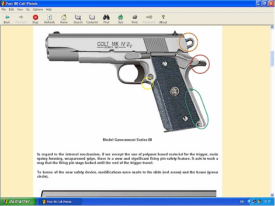Viewport: 275px width, 206px height.
Task: Close the Post 80 Colt Pistols window
Action: pyautogui.click(x=271, y=4)
